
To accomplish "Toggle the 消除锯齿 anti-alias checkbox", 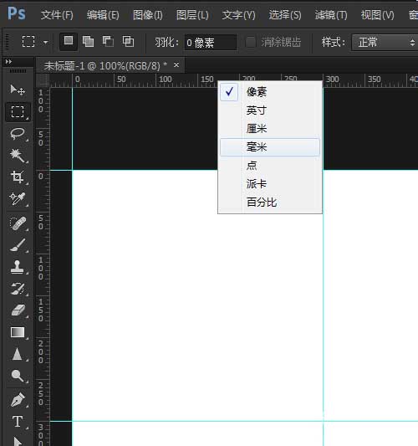I will pyautogui.click(x=251, y=43).
